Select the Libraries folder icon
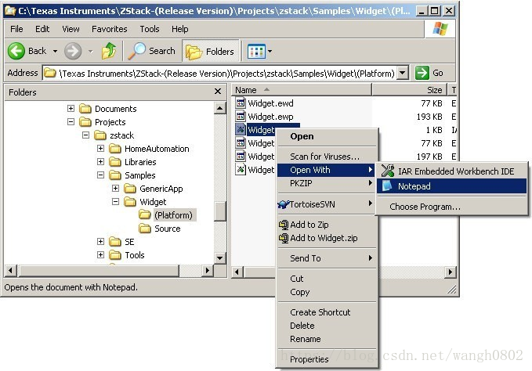This screenshot has width=532, height=371. point(115,162)
